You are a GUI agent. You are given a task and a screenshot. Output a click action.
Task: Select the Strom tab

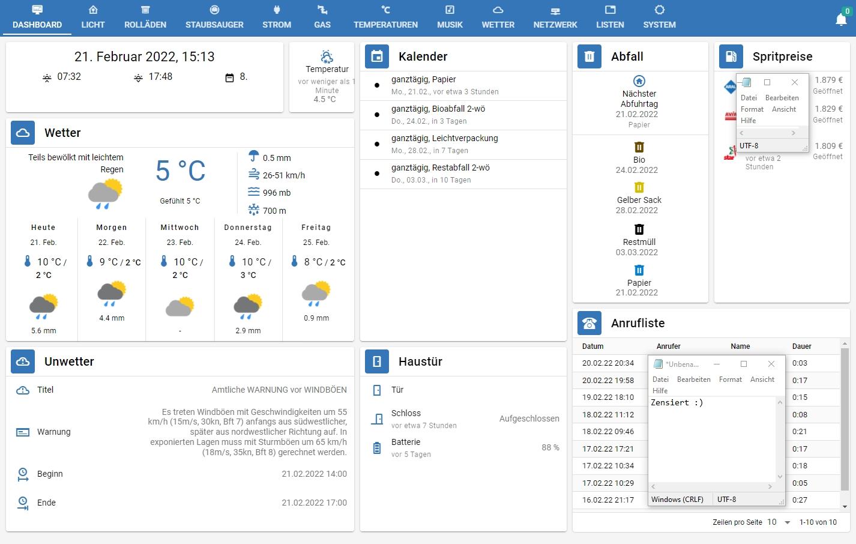277,17
